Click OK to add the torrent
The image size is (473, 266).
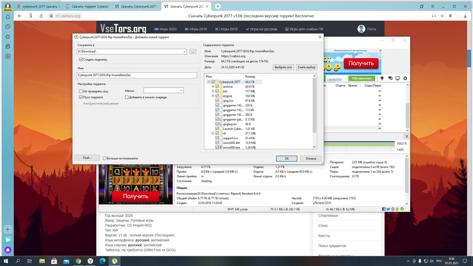click(x=287, y=158)
